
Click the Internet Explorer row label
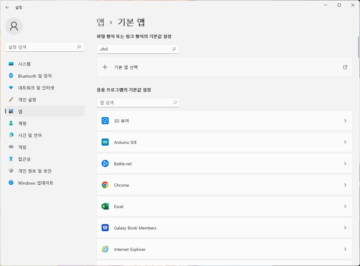(x=130, y=249)
